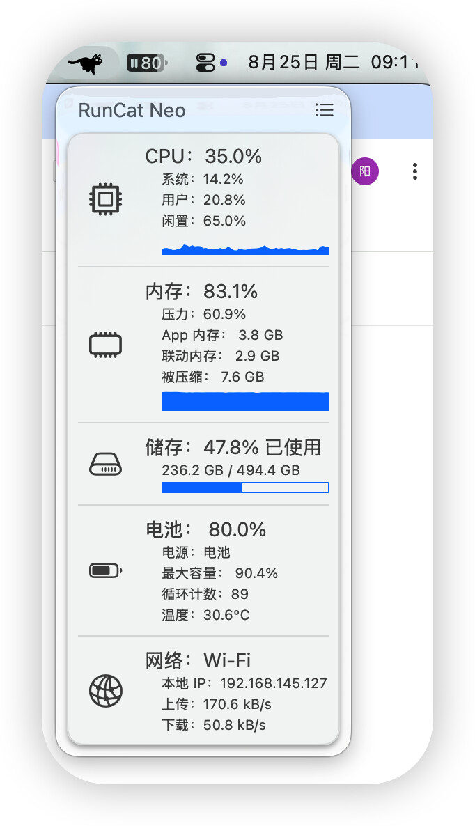Open the three-dot more options menu
This screenshot has width=475, height=826.
pyautogui.click(x=415, y=171)
